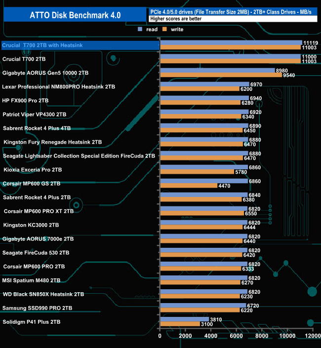The height and width of the screenshot is (348, 321).
Task: Click the Patriot Viper VP4300 2TB label
Action: click(x=35, y=115)
